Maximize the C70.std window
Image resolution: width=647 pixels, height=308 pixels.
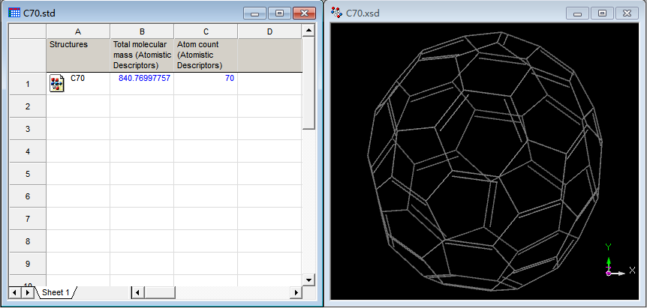click(279, 13)
